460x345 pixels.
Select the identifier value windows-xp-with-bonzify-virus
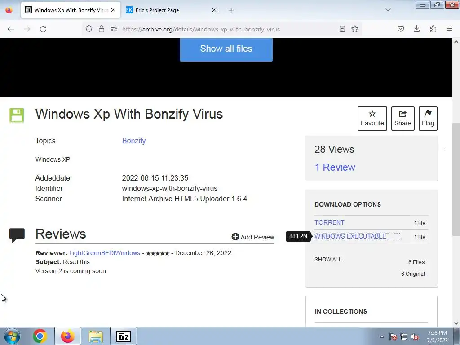click(x=170, y=188)
